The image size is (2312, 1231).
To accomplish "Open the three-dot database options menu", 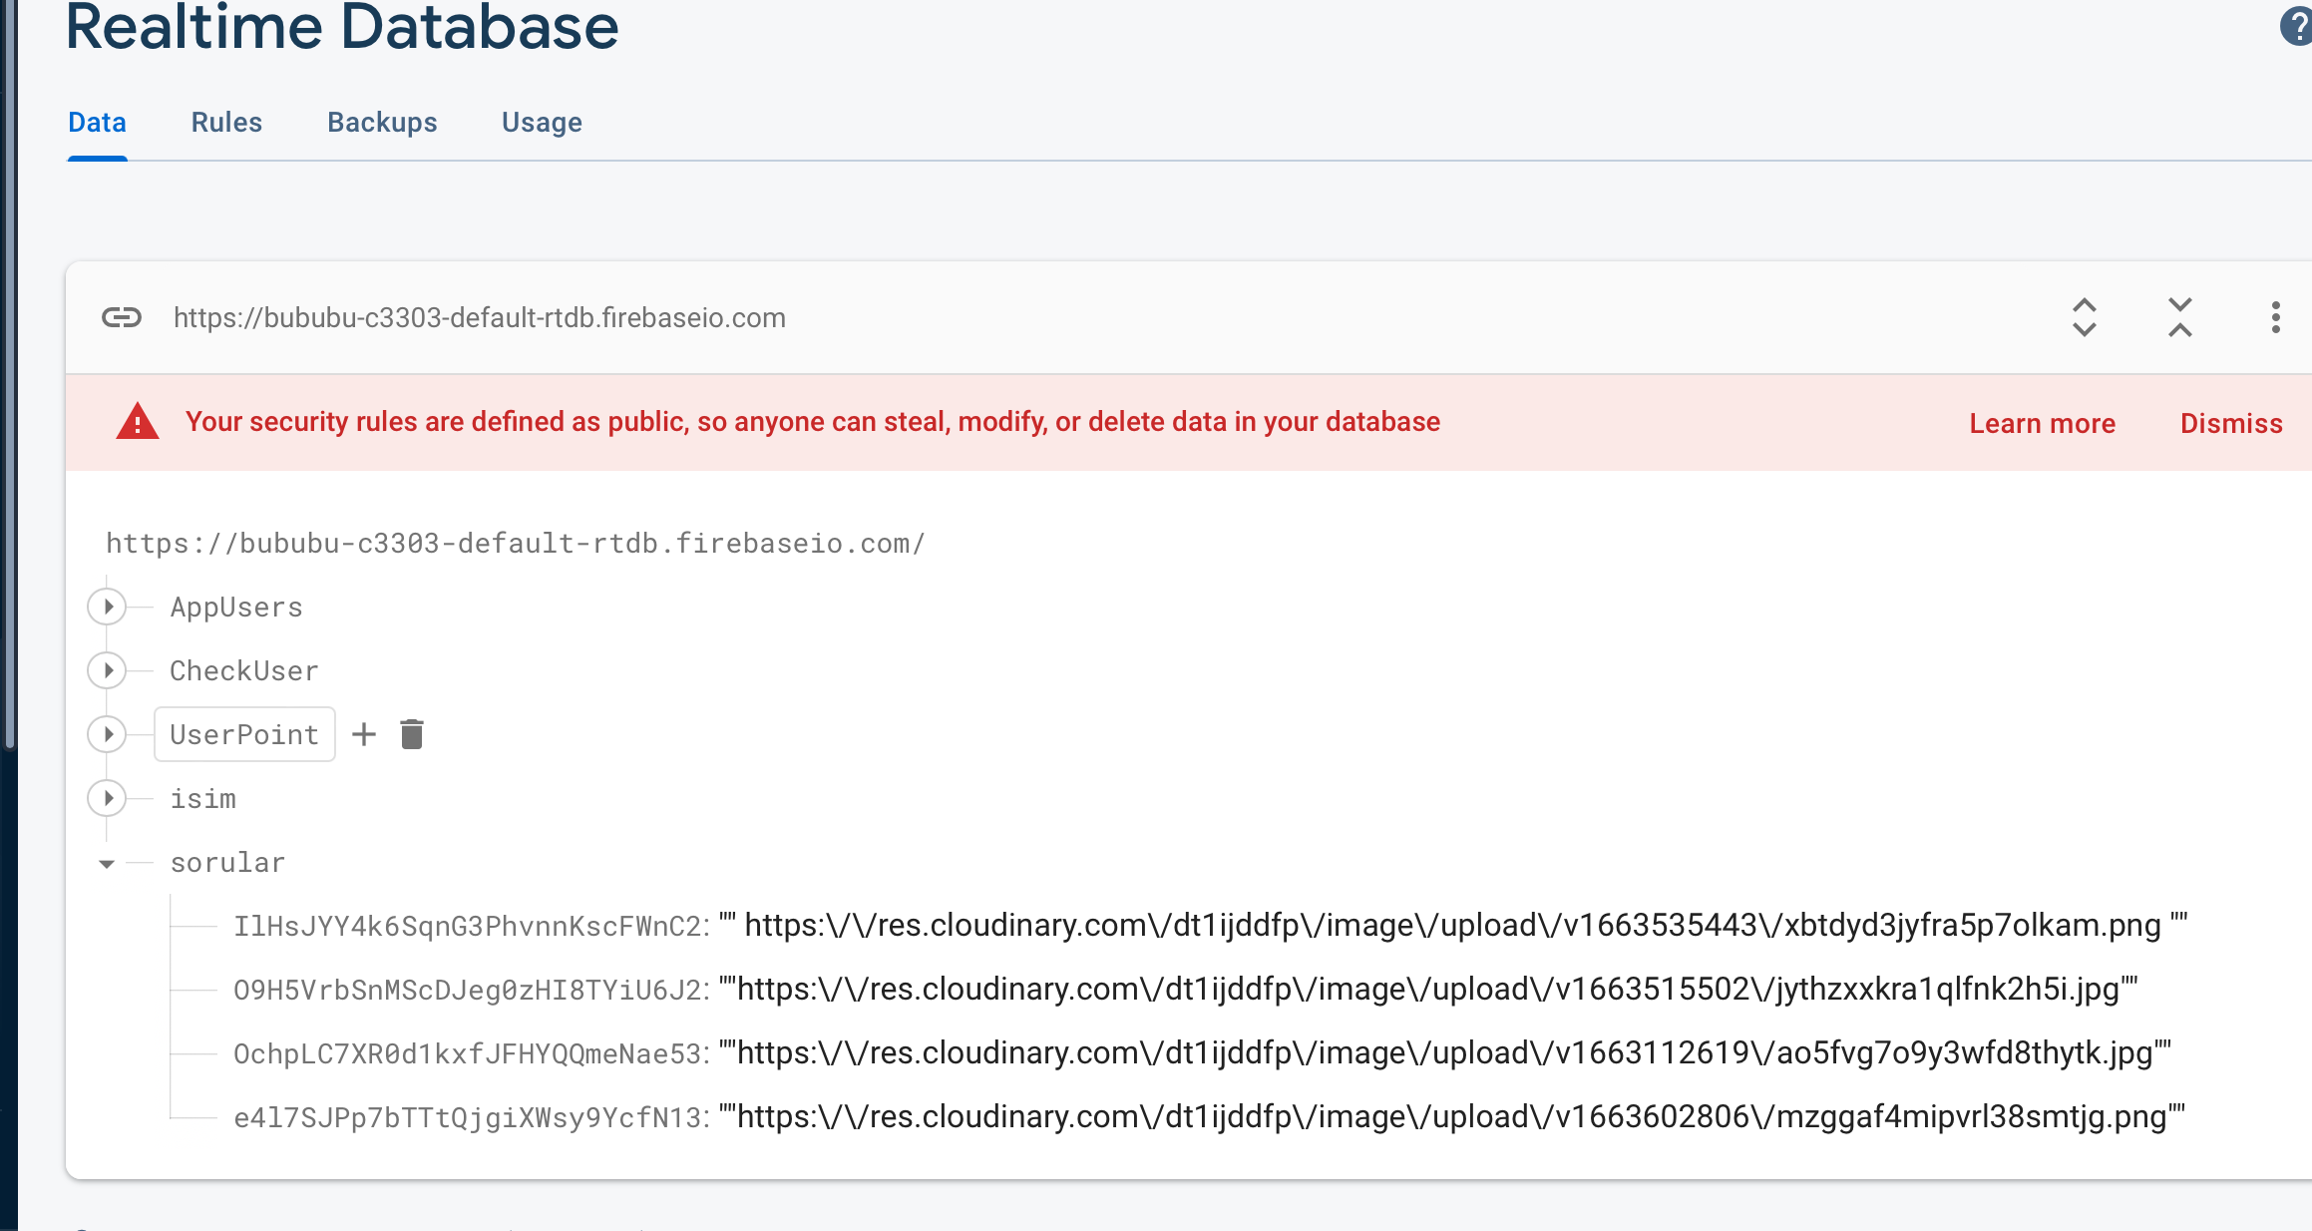I will 2275,318.
